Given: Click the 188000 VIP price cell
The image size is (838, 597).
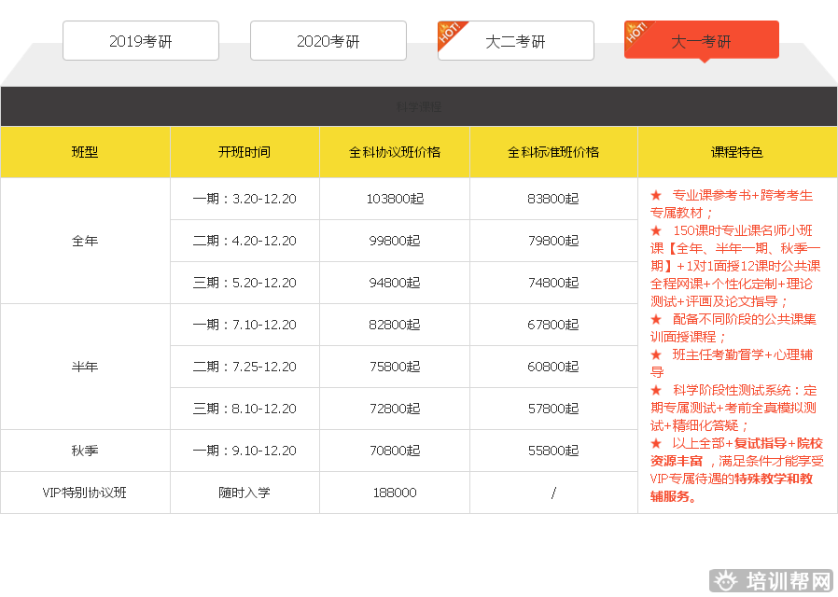Looking at the screenshot, I should [x=395, y=493].
